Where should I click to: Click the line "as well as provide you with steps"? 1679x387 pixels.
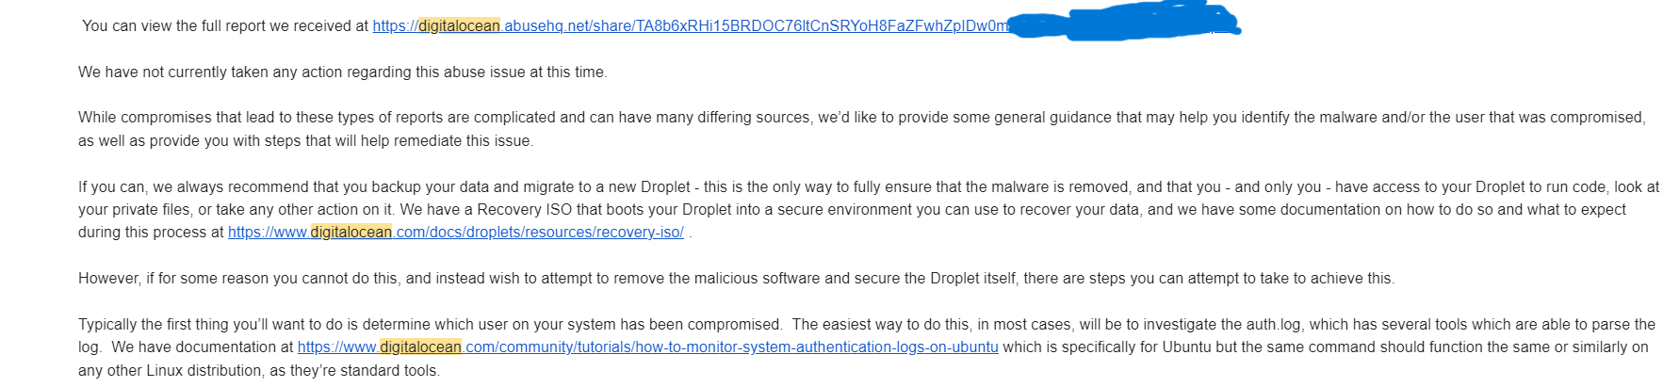point(305,141)
